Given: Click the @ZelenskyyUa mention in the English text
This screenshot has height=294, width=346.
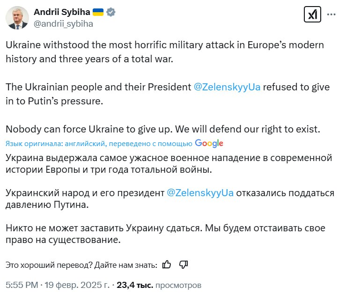Looking at the screenshot, I should click(x=227, y=87).
